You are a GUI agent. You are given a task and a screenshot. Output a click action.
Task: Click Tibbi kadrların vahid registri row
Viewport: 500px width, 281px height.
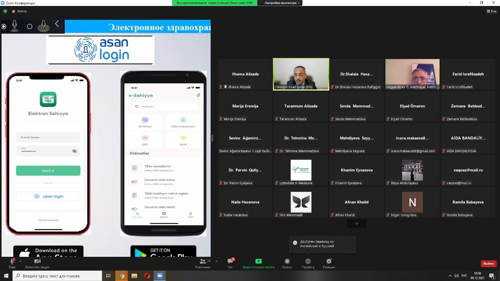[164, 195]
